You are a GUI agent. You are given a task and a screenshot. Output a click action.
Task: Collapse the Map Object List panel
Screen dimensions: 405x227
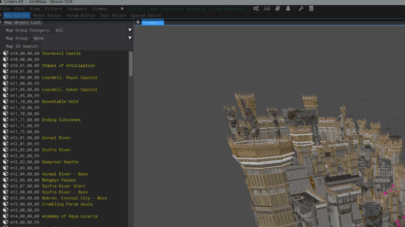2,22
